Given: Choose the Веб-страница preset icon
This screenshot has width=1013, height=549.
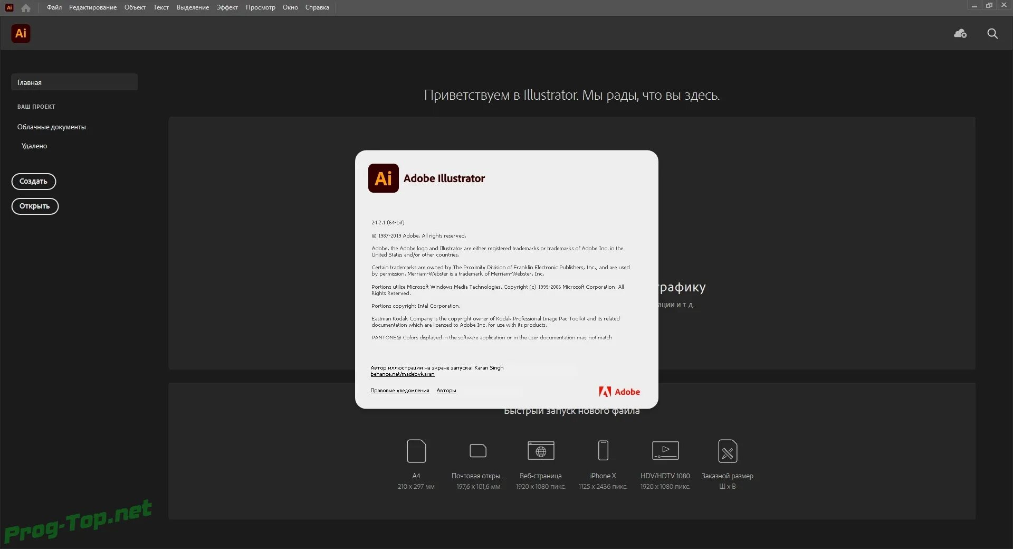Looking at the screenshot, I should pyautogui.click(x=541, y=451).
